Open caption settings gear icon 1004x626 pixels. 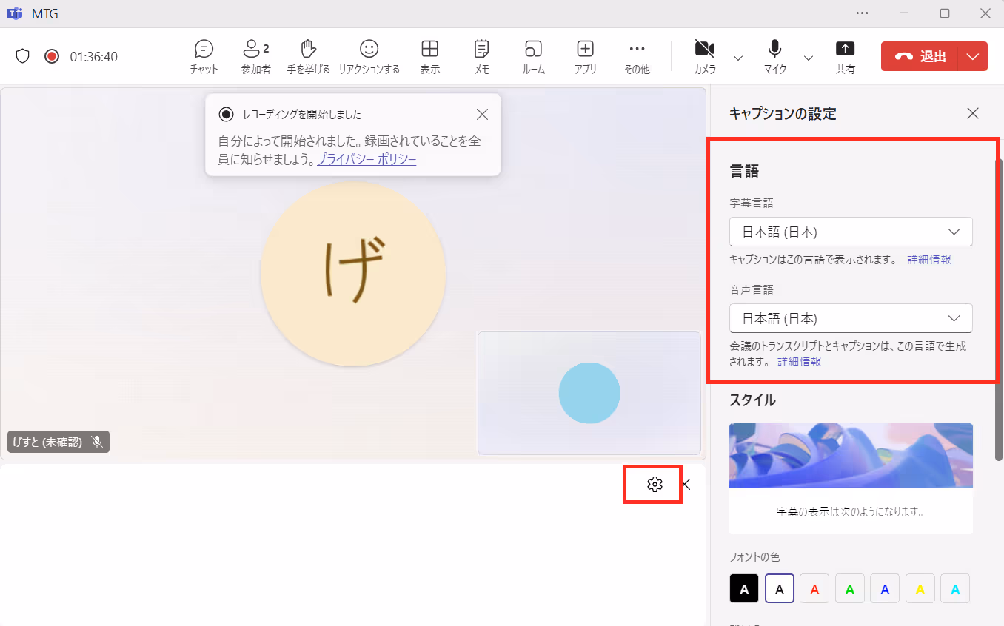tap(654, 485)
